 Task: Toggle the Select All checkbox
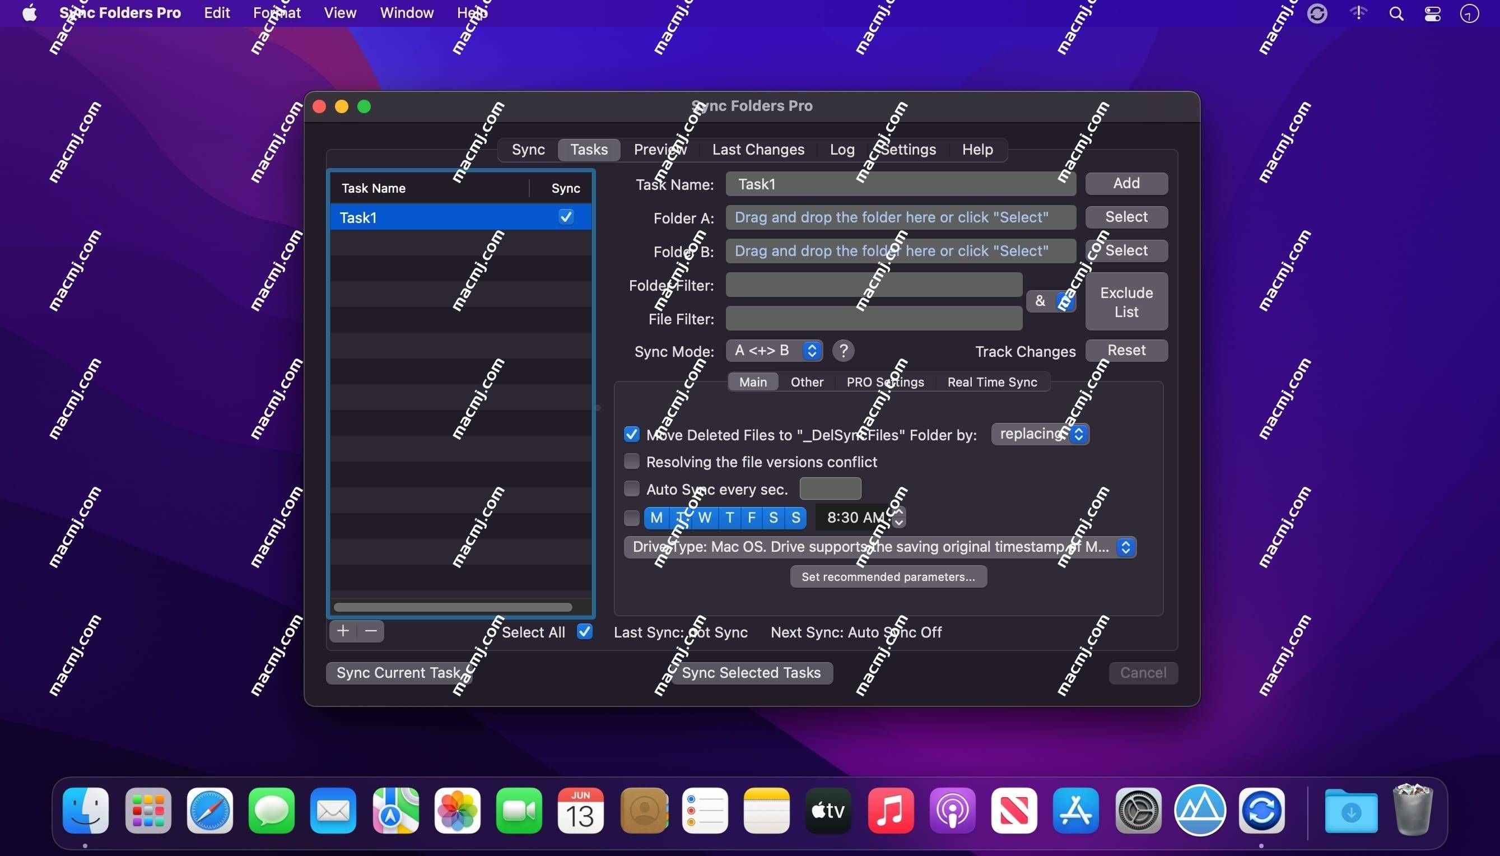pos(584,632)
